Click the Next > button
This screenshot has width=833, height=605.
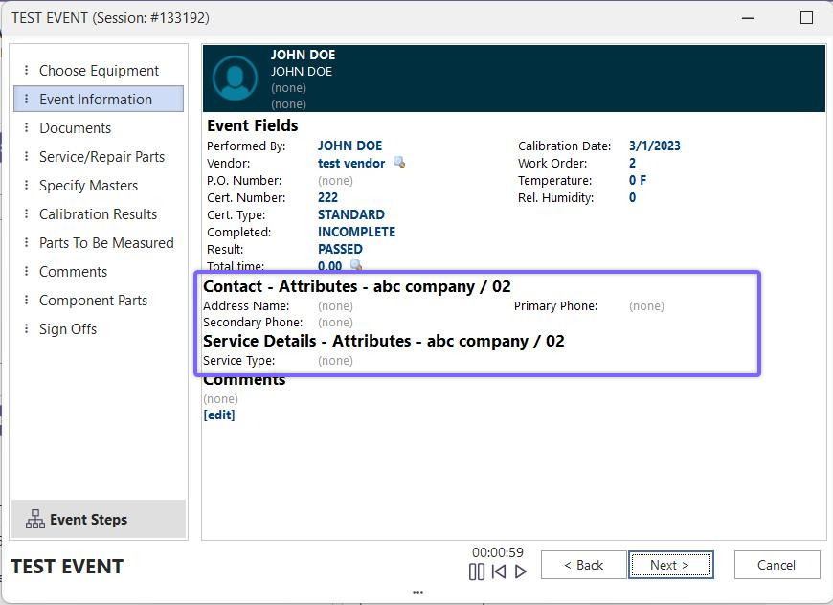point(670,565)
